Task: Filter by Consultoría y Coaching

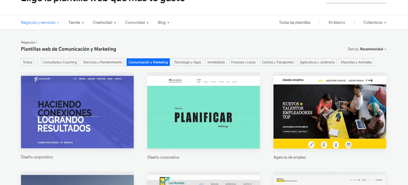Action: pos(60,62)
